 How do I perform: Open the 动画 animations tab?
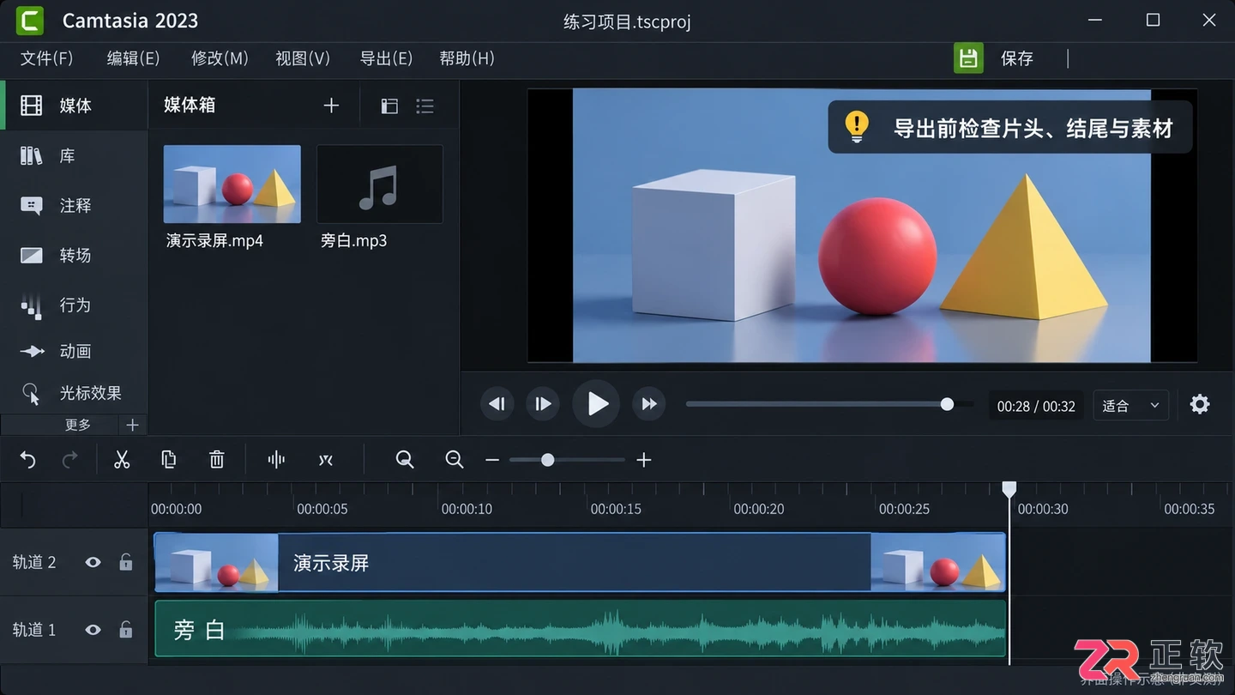75,351
